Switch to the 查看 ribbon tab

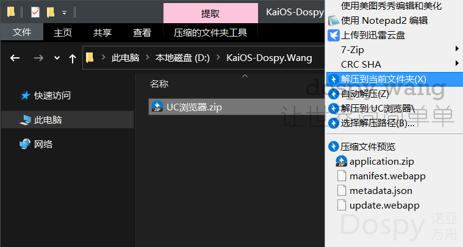click(142, 32)
